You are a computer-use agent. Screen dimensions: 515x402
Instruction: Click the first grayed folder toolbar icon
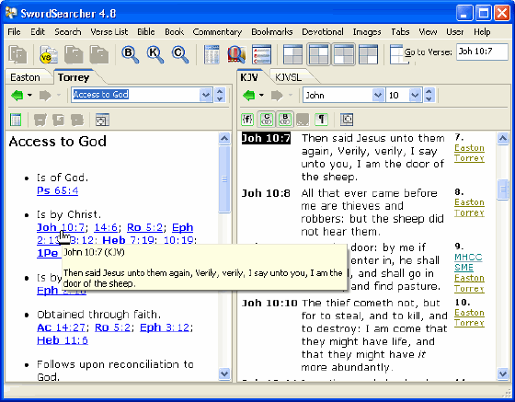pyautogui.click(x=74, y=54)
